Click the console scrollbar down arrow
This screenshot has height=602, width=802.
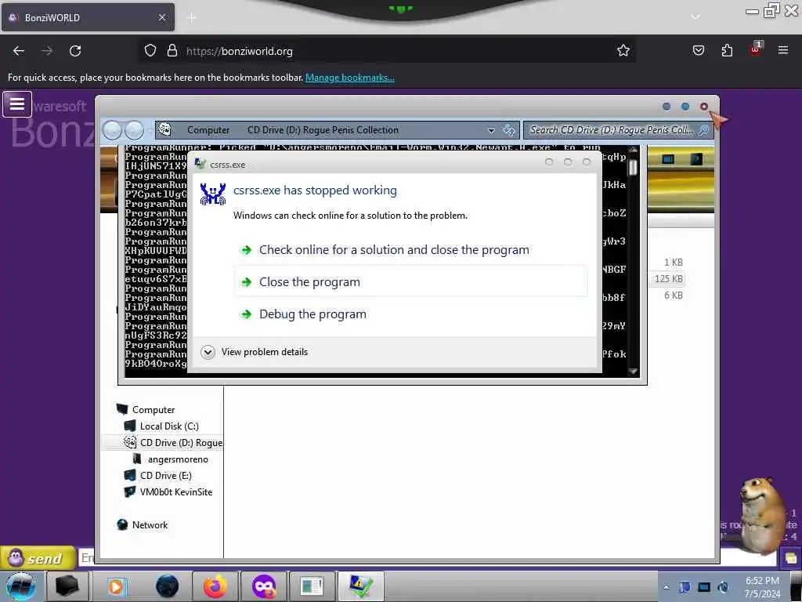coord(633,372)
